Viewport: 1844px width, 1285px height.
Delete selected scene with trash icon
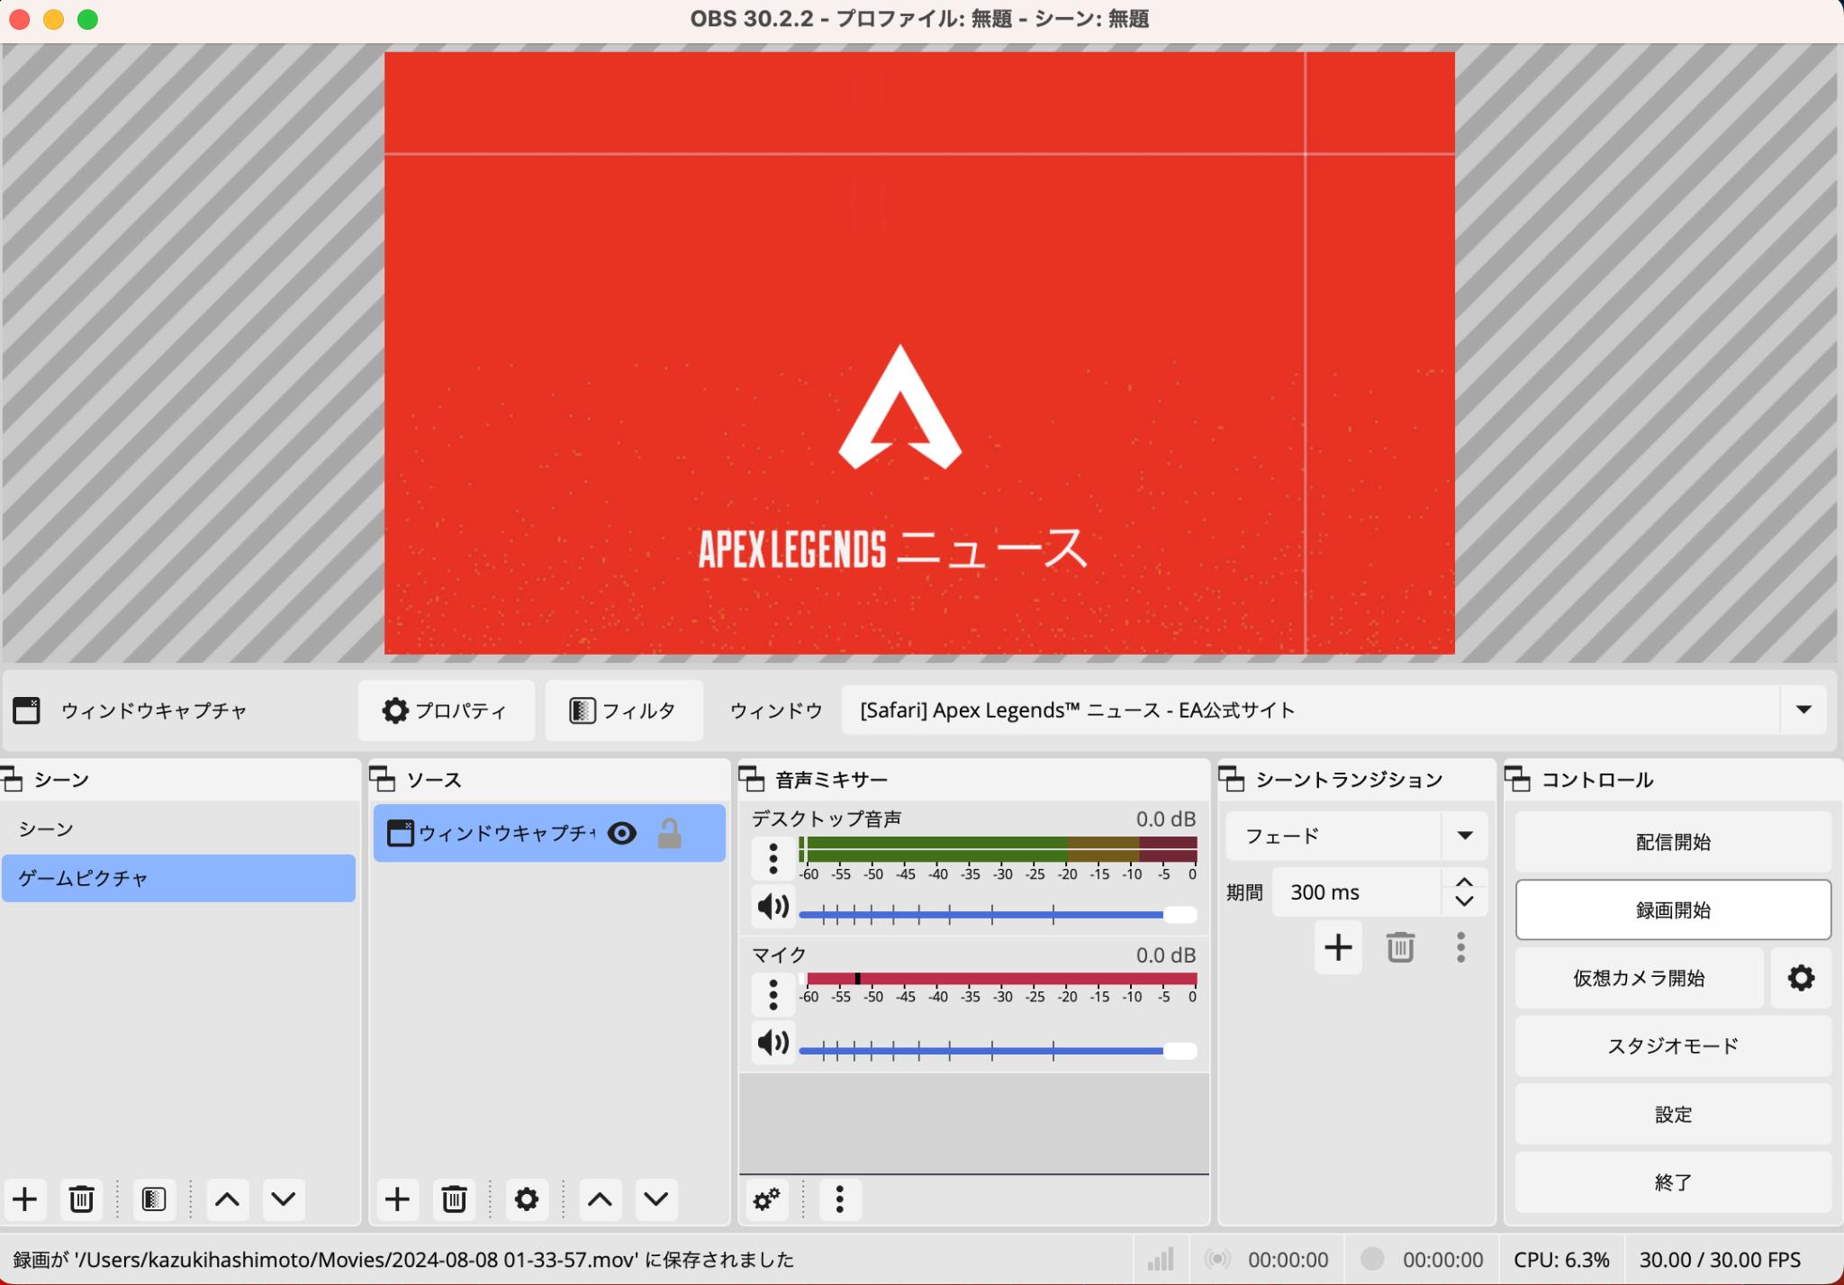(81, 1199)
